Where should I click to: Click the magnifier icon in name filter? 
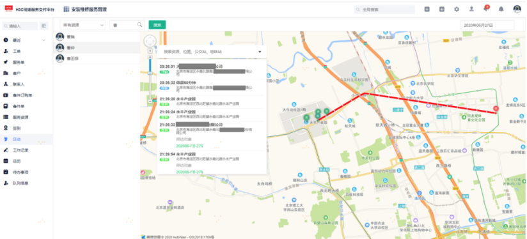139,25
